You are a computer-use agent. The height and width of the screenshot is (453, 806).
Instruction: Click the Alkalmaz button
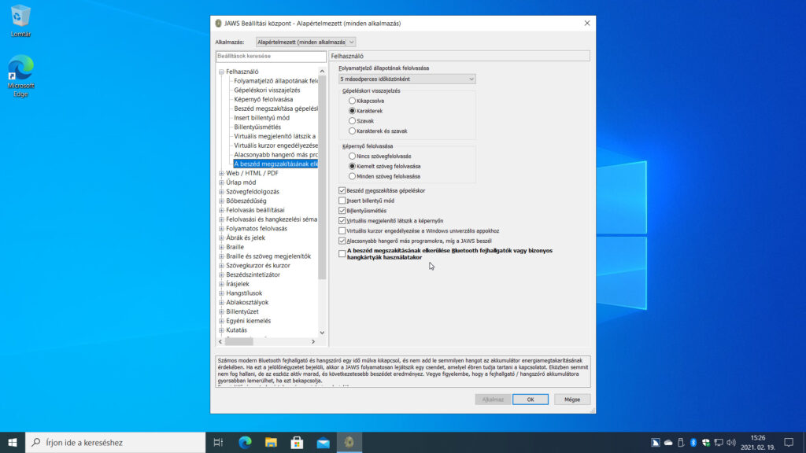(x=493, y=400)
